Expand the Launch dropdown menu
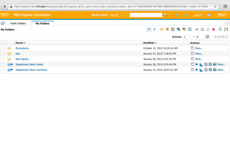 (198, 15)
